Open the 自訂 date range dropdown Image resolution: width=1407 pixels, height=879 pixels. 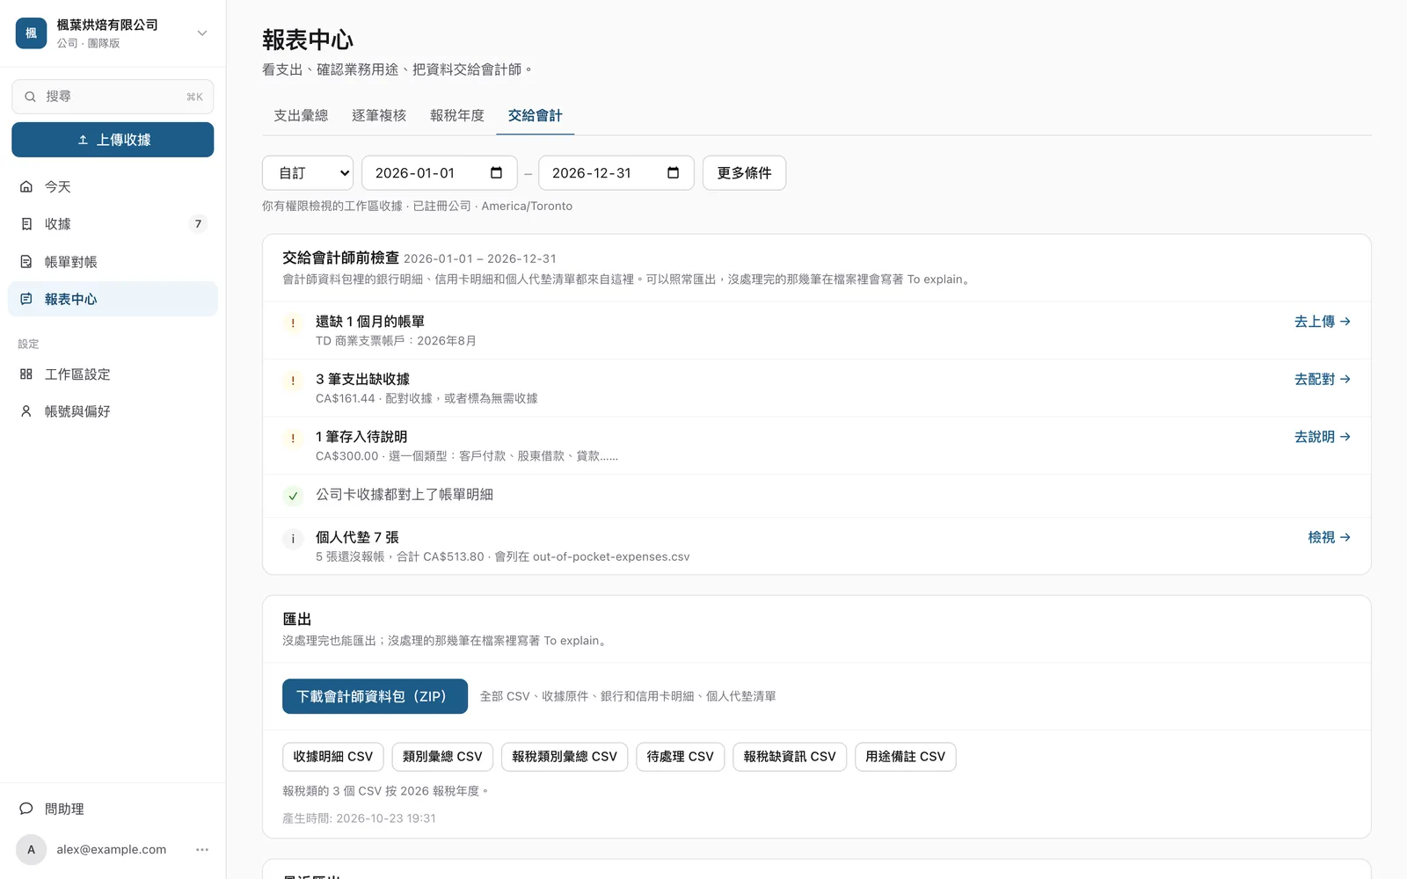coord(308,173)
